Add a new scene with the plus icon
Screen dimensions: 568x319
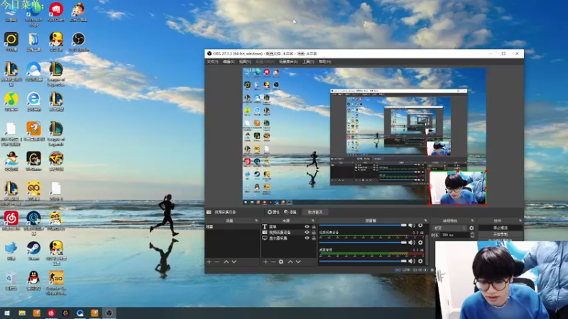[209, 262]
